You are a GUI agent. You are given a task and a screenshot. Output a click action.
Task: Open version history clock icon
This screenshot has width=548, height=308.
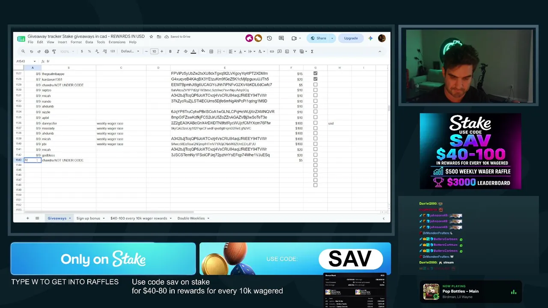tap(269, 38)
